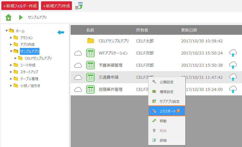Choose 権限設定 from context menu
This screenshot has width=242, height=147.
point(167,92)
